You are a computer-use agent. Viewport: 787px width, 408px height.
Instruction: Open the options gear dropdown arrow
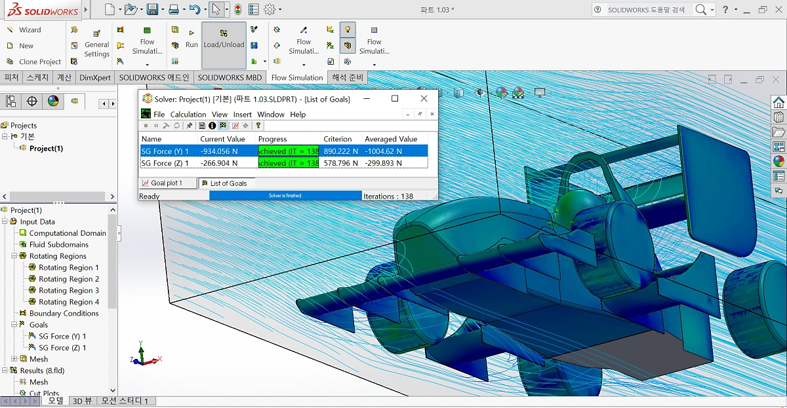point(280,10)
